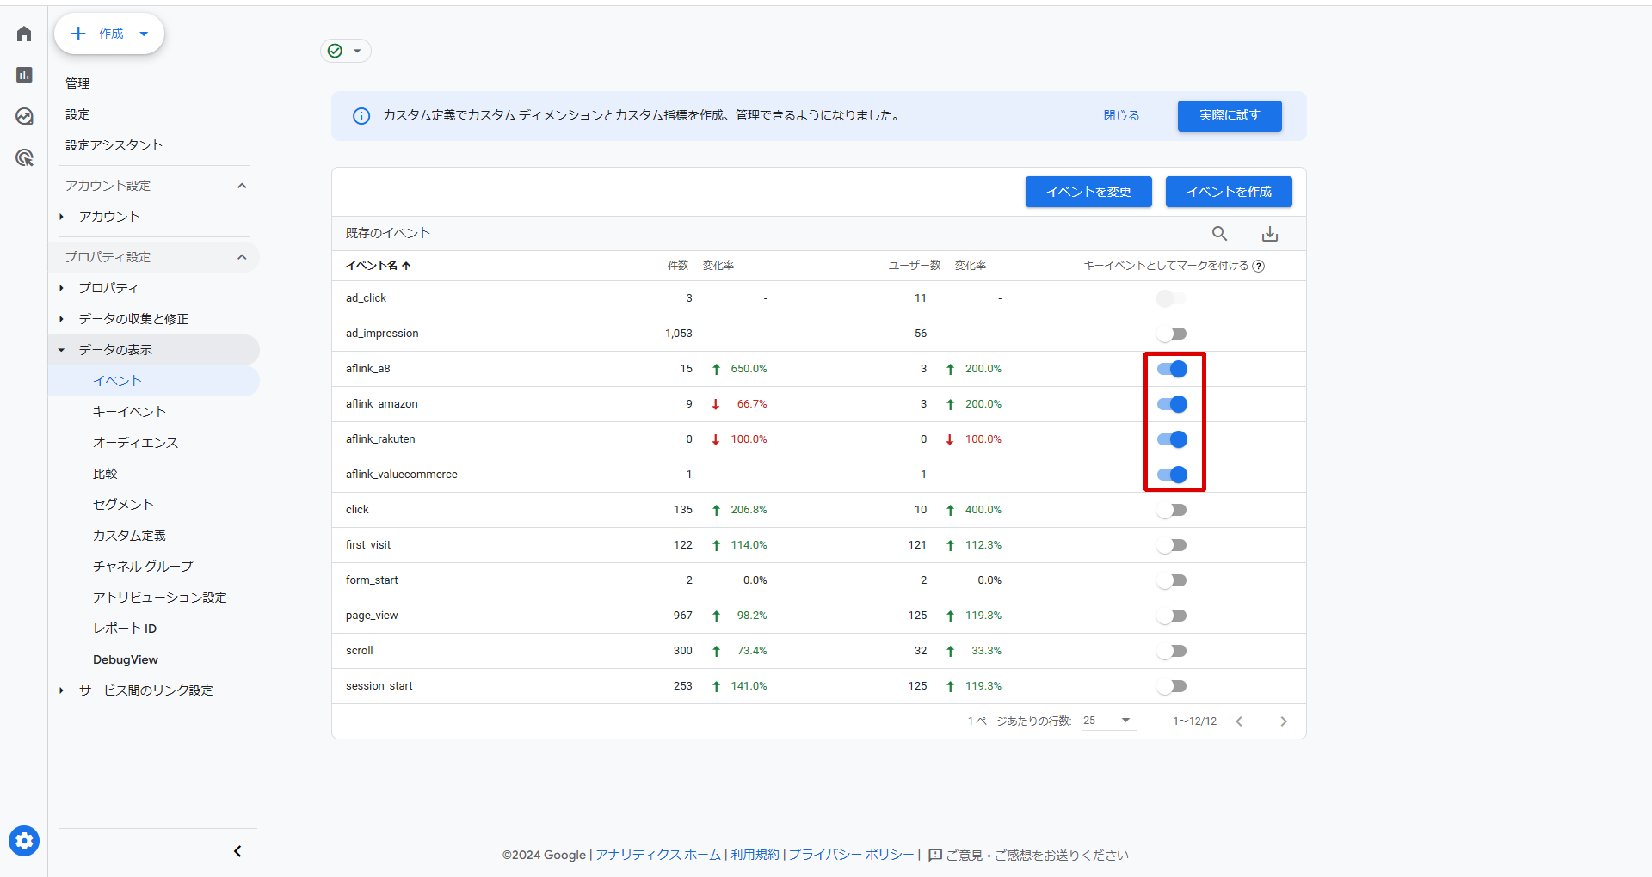Open カスタム定義 in the sidebar
Image resolution: width=1652 pixels, height=877 pixels.
point(129,536)
